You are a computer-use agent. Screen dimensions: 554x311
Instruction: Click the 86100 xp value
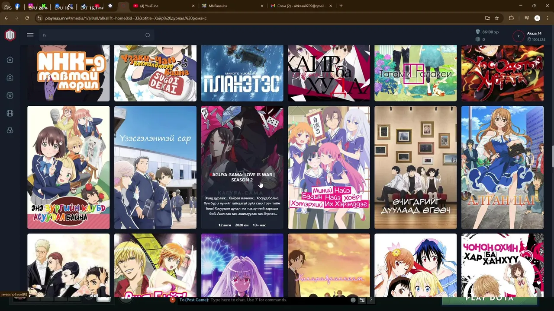coord(490,32)
